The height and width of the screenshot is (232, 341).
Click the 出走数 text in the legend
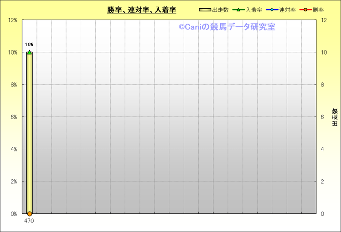coord(220,10)
